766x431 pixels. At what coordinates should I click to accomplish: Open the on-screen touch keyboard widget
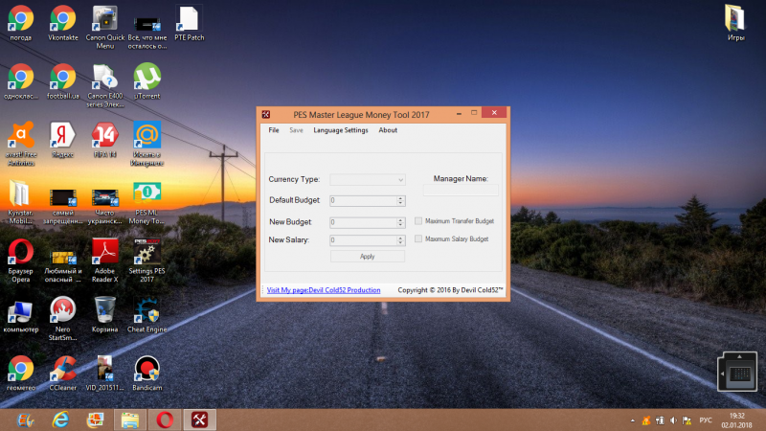[737, 372]
